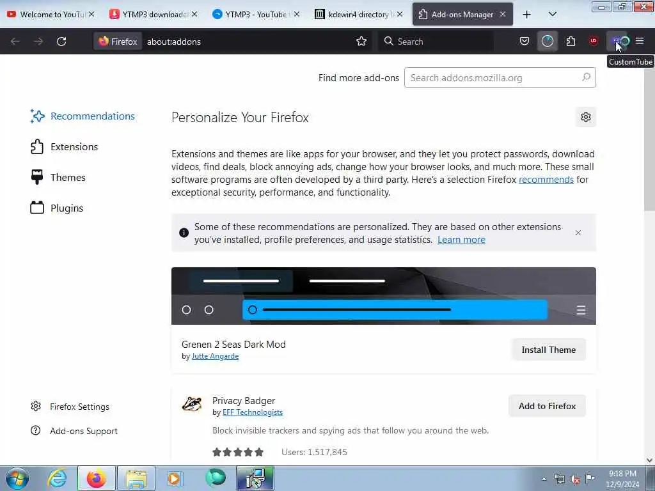
Task: Open EFF Technologists author link
Action: 252,412
